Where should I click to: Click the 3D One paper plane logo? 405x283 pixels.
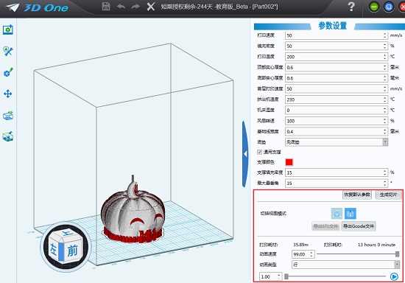pos(12,7)
